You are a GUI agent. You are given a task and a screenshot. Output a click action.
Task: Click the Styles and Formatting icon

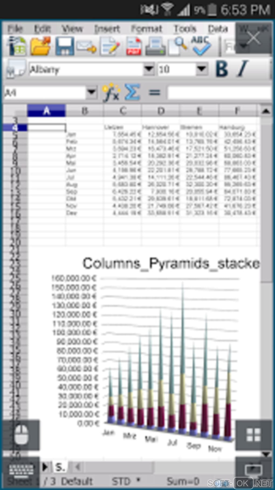16,69
